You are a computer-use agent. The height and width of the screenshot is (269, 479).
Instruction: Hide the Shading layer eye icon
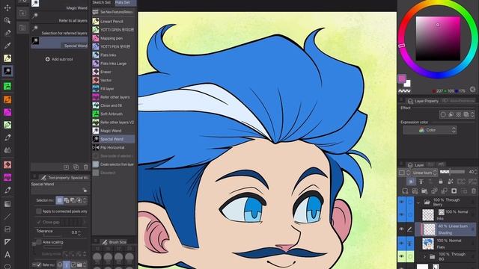pyautogui.click(x=402, y=229)
